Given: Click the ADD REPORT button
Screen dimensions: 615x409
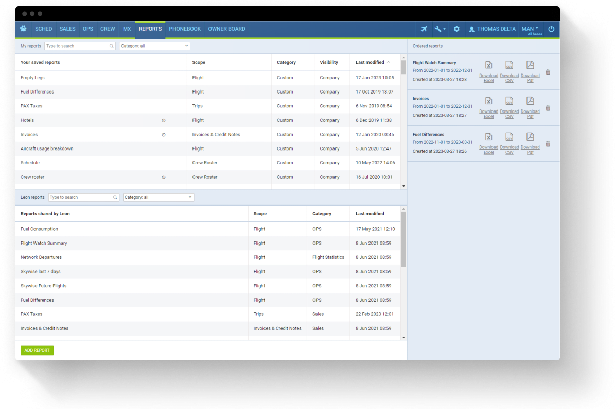Looking at the screenshot, I should coord(37,350).
